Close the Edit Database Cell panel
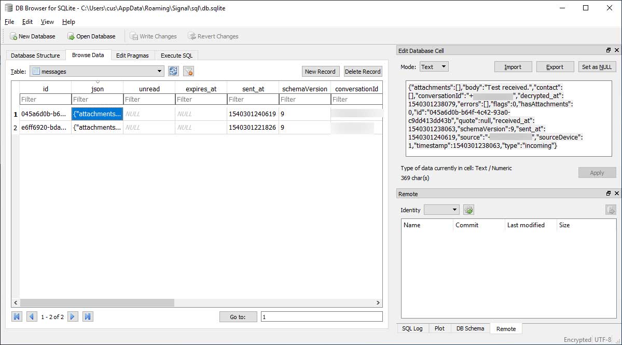Image resolution: width=622 pixels, height=345 pixels. 616,50
